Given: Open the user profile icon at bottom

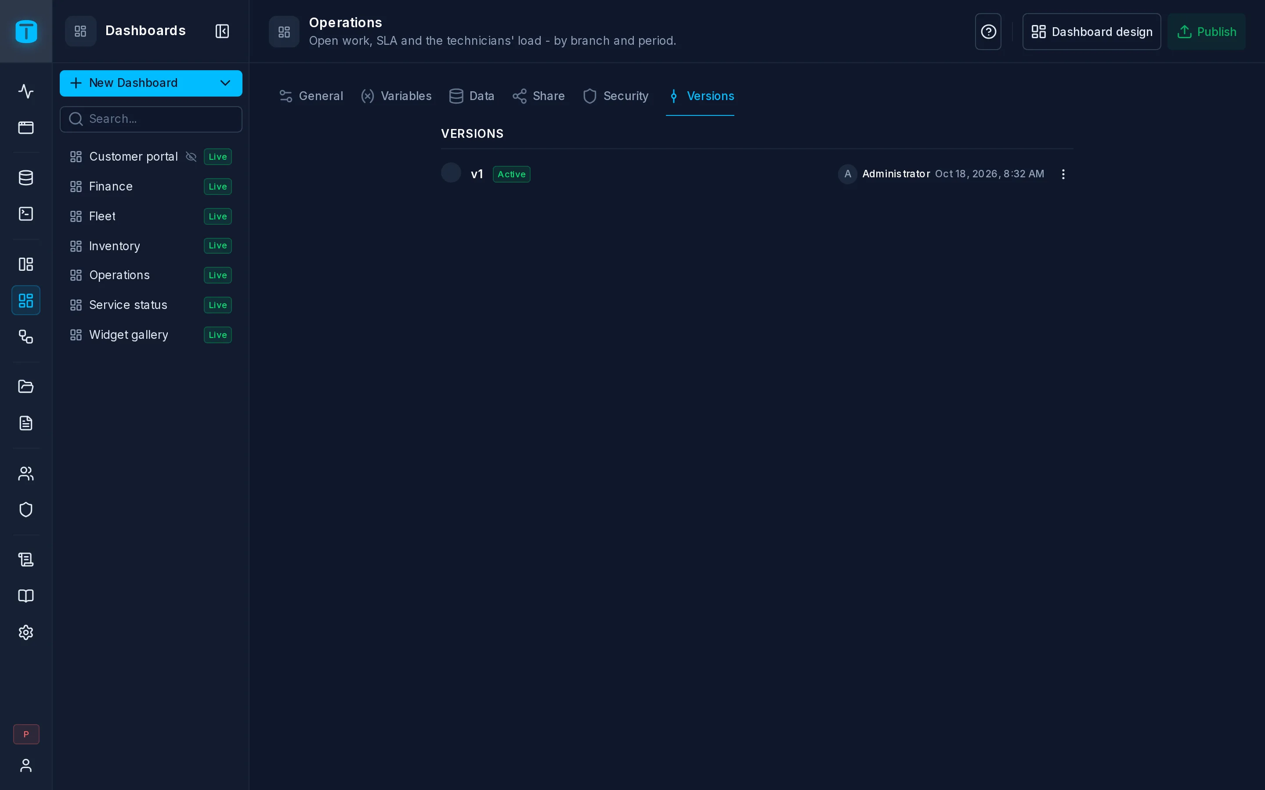Looking at the screenshot, I should 26,765.
